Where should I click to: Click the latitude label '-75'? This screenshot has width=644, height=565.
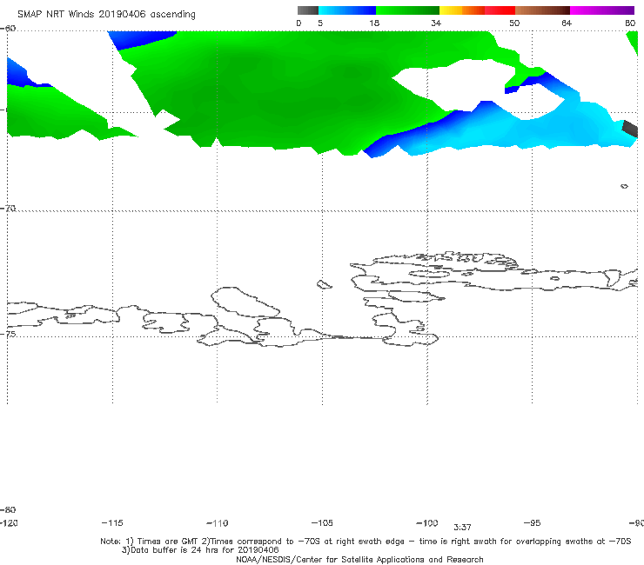8,334
